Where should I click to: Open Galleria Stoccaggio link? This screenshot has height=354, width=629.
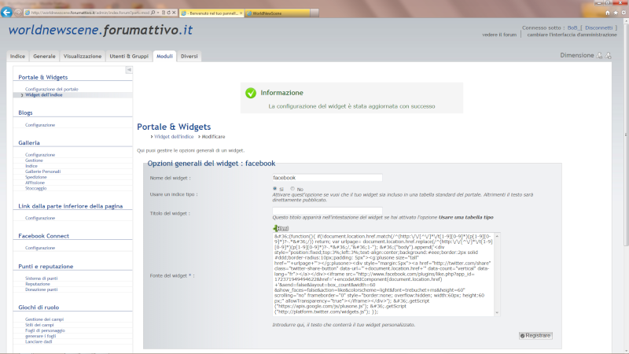[x=35, y=189]
